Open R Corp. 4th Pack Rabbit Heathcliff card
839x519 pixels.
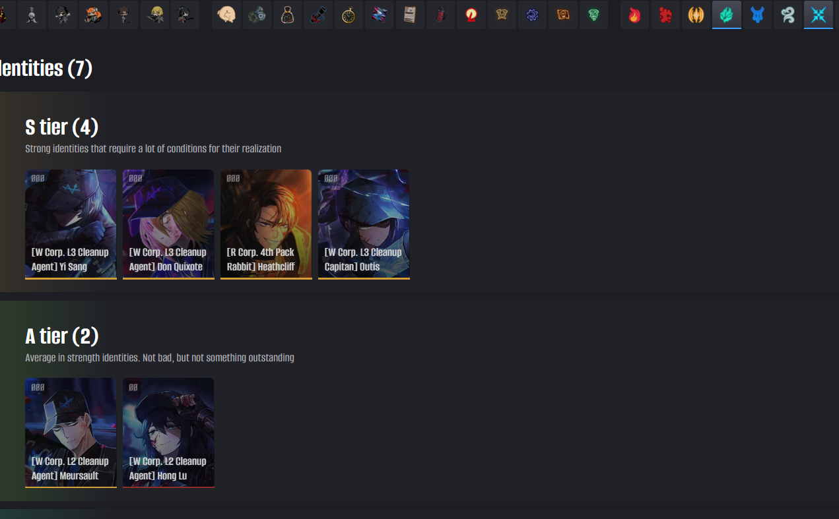click(x=266, y=224)
